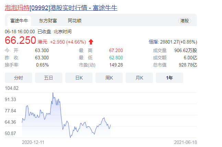Click the 港股 market tag button
The image size is (222, 147).
(x=185, y=21)
